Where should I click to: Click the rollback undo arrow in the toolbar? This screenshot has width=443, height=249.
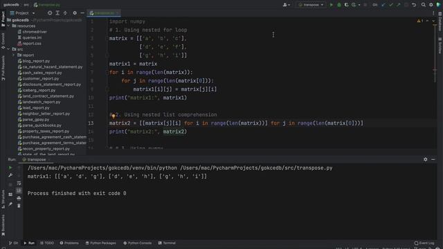click(414, 5)
